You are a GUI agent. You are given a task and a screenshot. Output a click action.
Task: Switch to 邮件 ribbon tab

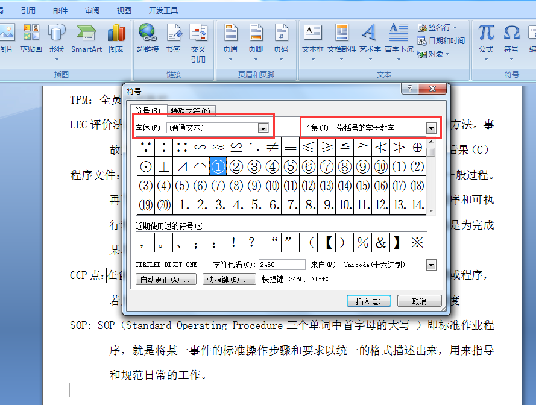(60, 11)
